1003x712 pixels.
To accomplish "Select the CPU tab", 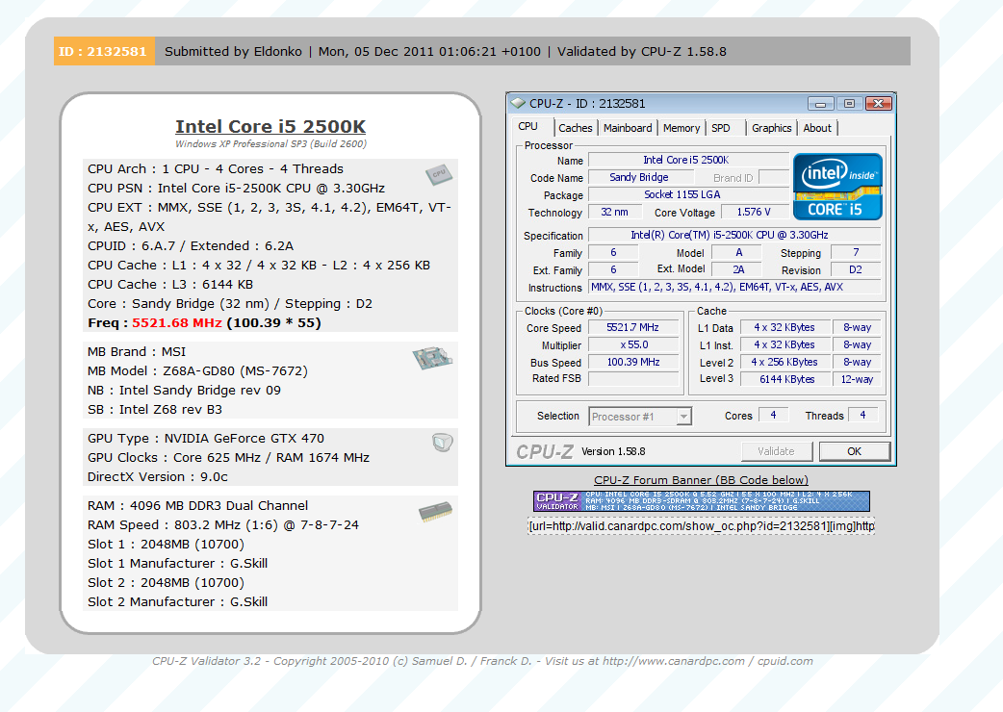I will [x=527, y=127].
